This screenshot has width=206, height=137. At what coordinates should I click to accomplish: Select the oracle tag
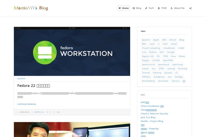coord(145,68)
